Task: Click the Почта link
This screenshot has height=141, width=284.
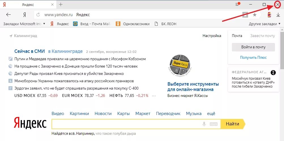Action: 237,36
